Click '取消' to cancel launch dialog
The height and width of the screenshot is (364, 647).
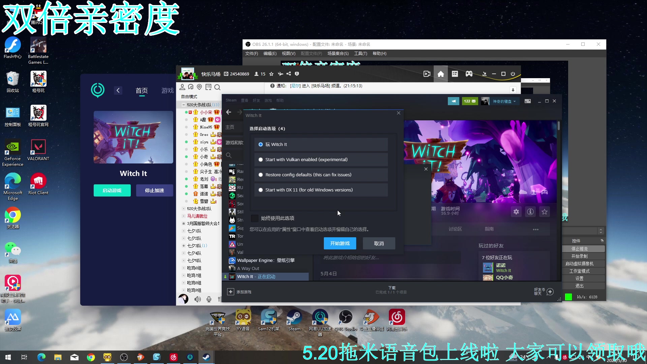click(x=379, y=243)
